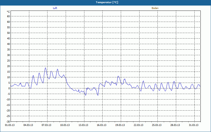Screen dimensions: 211x132
Task: Click the 22.03.13 date label
Action: (138, 125)
